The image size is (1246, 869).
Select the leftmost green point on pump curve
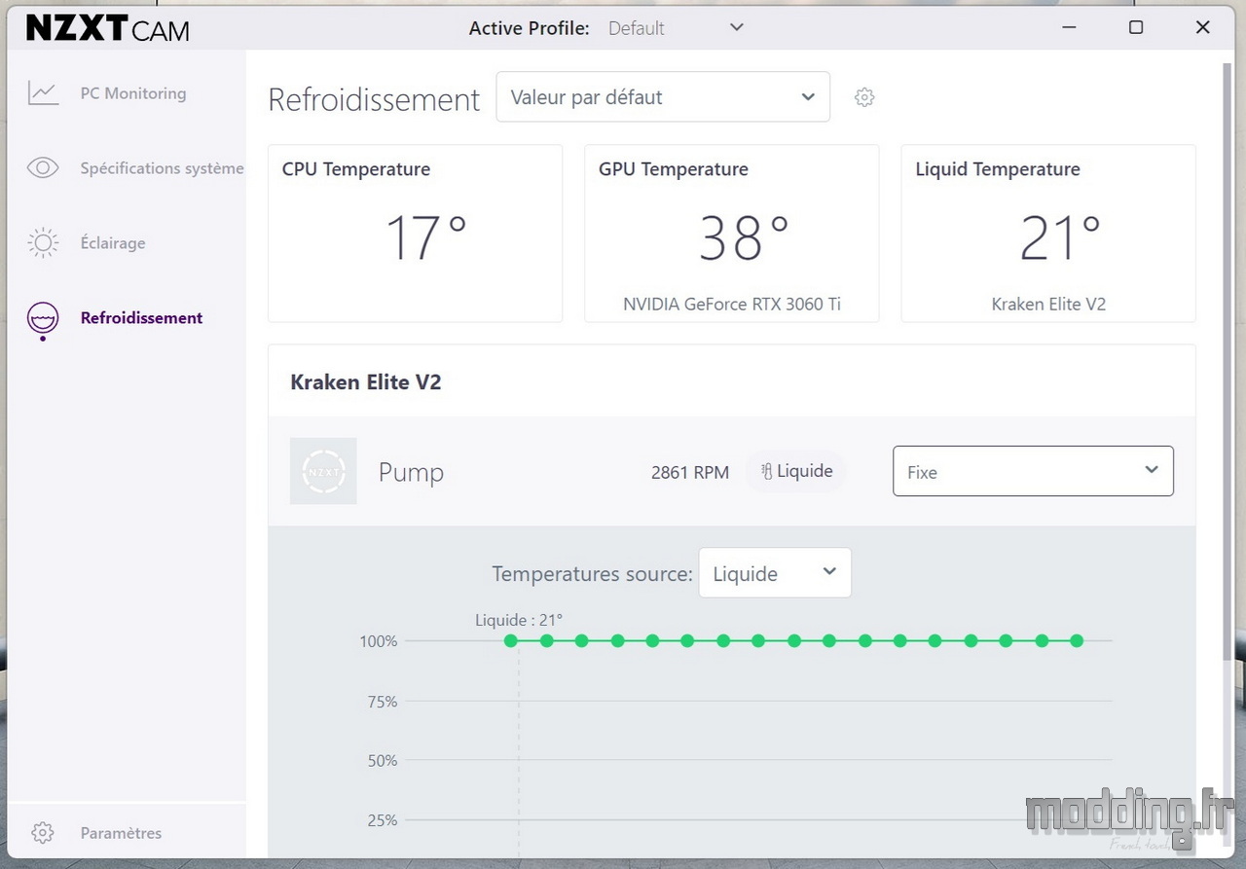click(x=511, y=640)
